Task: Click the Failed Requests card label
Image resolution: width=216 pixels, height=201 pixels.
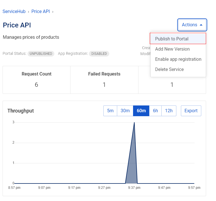Action: pos(104,74)
